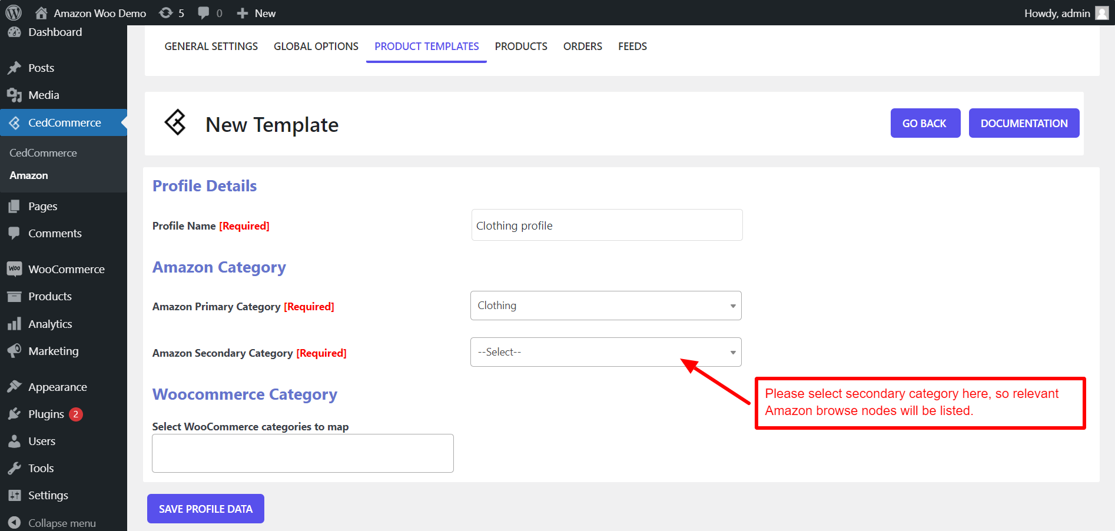This screenshot has width=1115, height=531.
Task: Click the Collapse menu arrow icon
Action: click(x=14, y=523)
